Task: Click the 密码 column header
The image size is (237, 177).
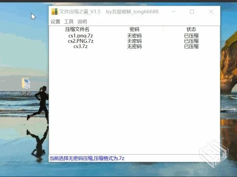Action: [x=134, y=29]
